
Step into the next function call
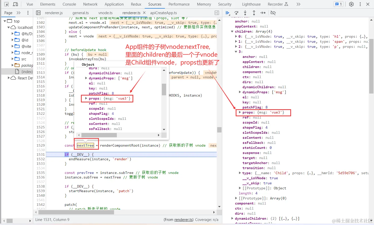point(245,13)
